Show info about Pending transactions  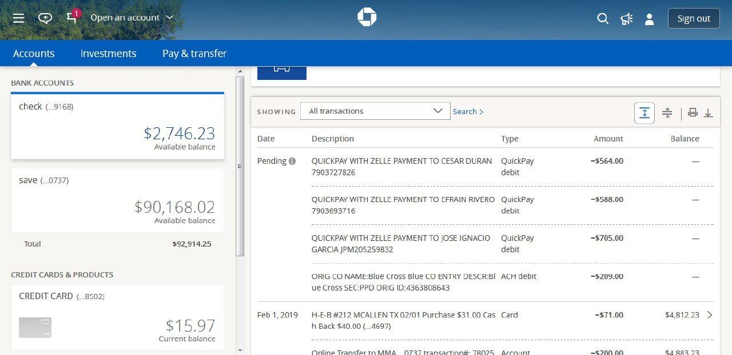pyautogui.click(x=292, y=162)
